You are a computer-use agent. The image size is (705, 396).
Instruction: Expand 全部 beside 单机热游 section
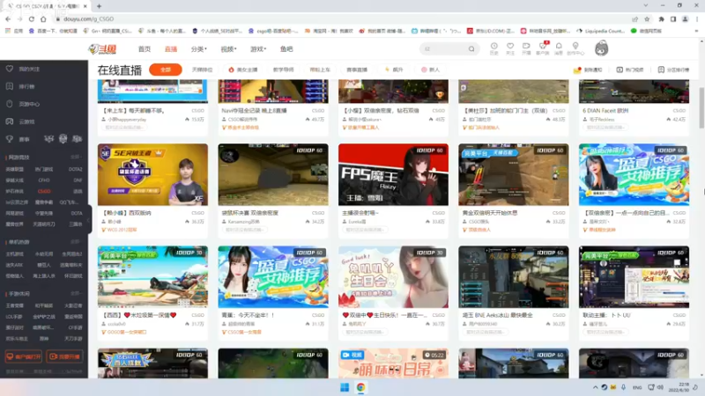coord(76,241)
